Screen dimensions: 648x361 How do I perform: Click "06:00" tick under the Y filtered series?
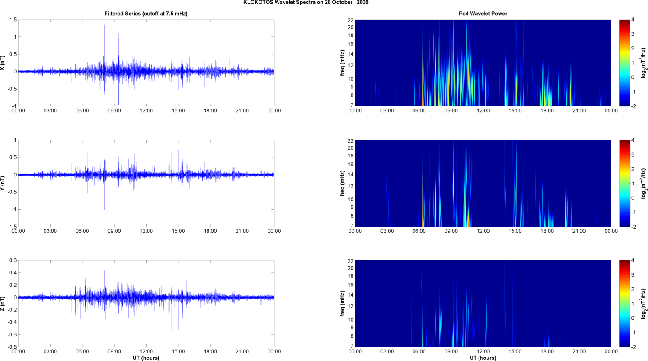82,231
